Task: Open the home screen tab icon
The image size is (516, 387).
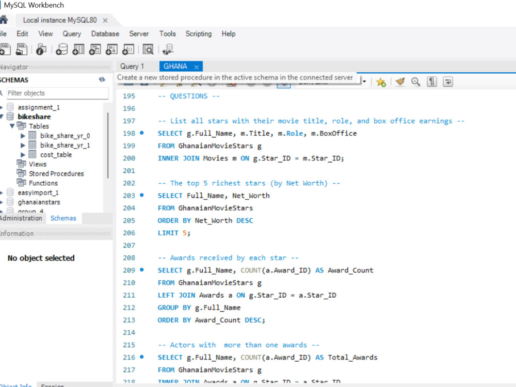Action: click(x=3, y=20)
